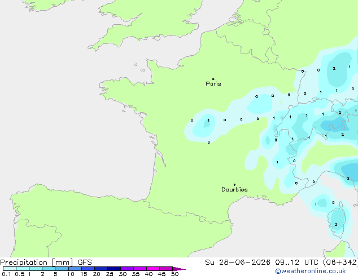Image resolution: width=358 pixels, height=276 pixels.
Task: Click the '09..12 UTC' time text
Action: pyautogui.click(x=296, y=262)
